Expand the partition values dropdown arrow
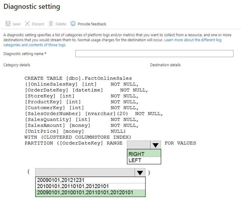Viewport: 245px width, 206px height. [x=140, y=172]
